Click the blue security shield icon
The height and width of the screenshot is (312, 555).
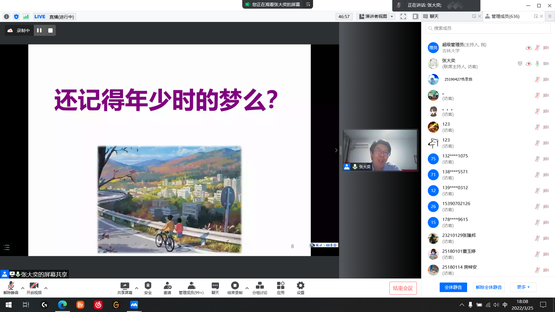point(16,17)
